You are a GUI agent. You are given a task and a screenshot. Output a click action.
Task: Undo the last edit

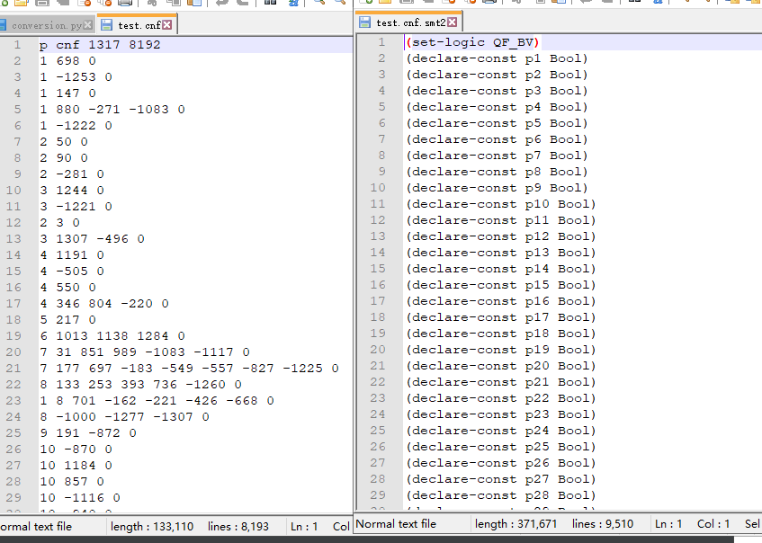coord(220,4)
